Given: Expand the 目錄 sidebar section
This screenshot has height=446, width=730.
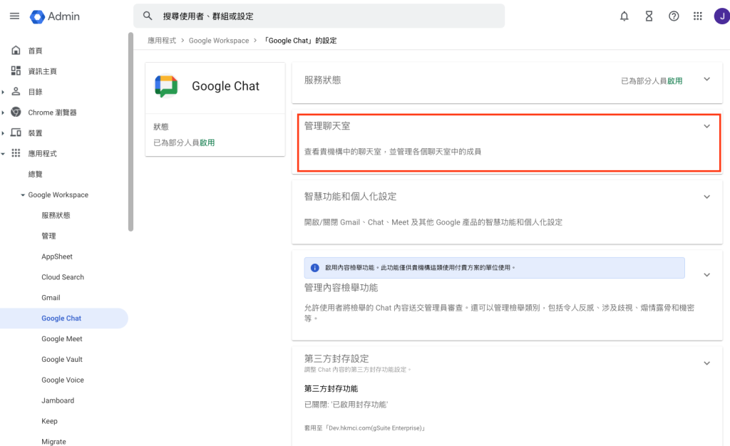Looking at the screenshot, I should click(x=3, y=92).
